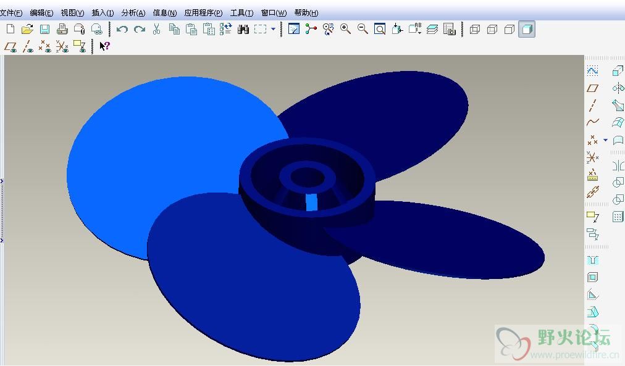Screen dimensions: 625x366
Task: Open the 工具(T) menu
Action: point(241,13)
